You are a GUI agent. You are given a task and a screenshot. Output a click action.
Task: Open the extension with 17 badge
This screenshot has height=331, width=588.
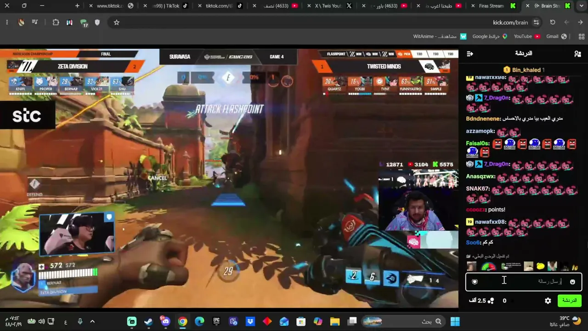pos(84,23)
